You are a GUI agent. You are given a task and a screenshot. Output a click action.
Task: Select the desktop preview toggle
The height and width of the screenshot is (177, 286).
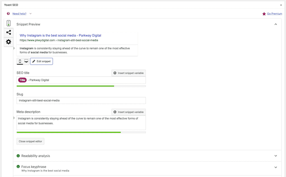point(26,61)
